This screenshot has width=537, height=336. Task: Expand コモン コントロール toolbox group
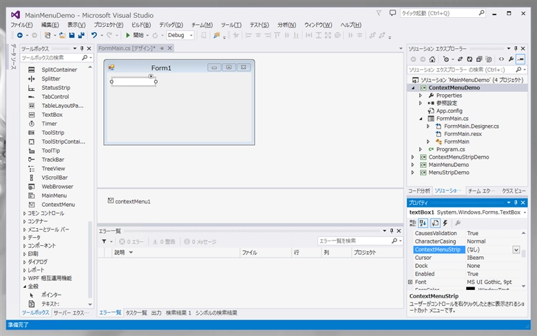point(25,213)
